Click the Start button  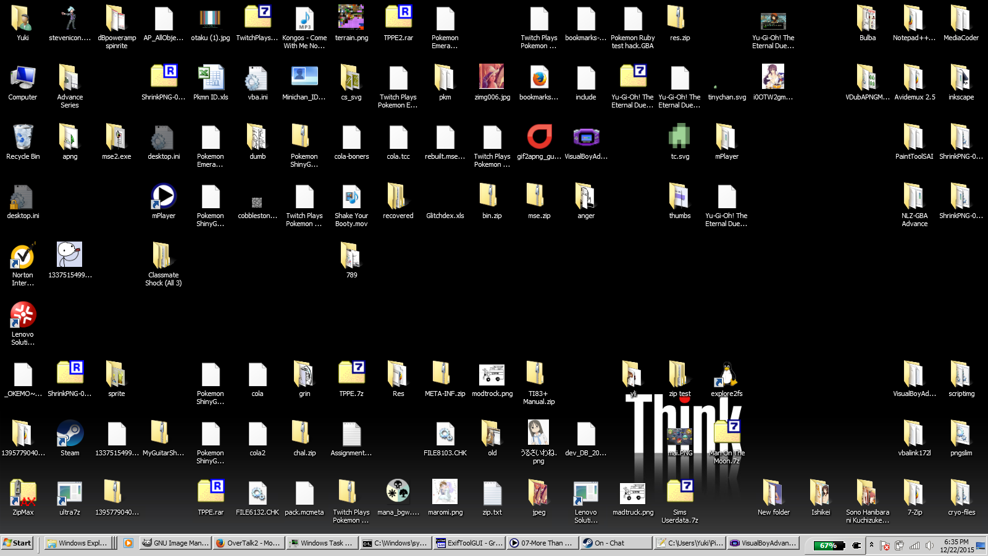[x=17, y=543]
